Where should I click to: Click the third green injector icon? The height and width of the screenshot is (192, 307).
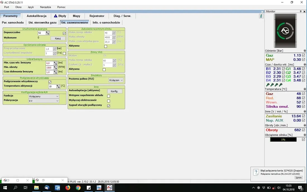tap(277, 85)
